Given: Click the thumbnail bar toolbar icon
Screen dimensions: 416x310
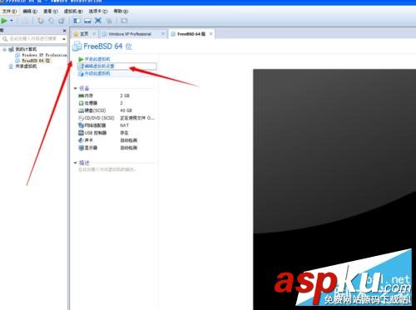Looking at the screenshot, I should pos(87,21).
